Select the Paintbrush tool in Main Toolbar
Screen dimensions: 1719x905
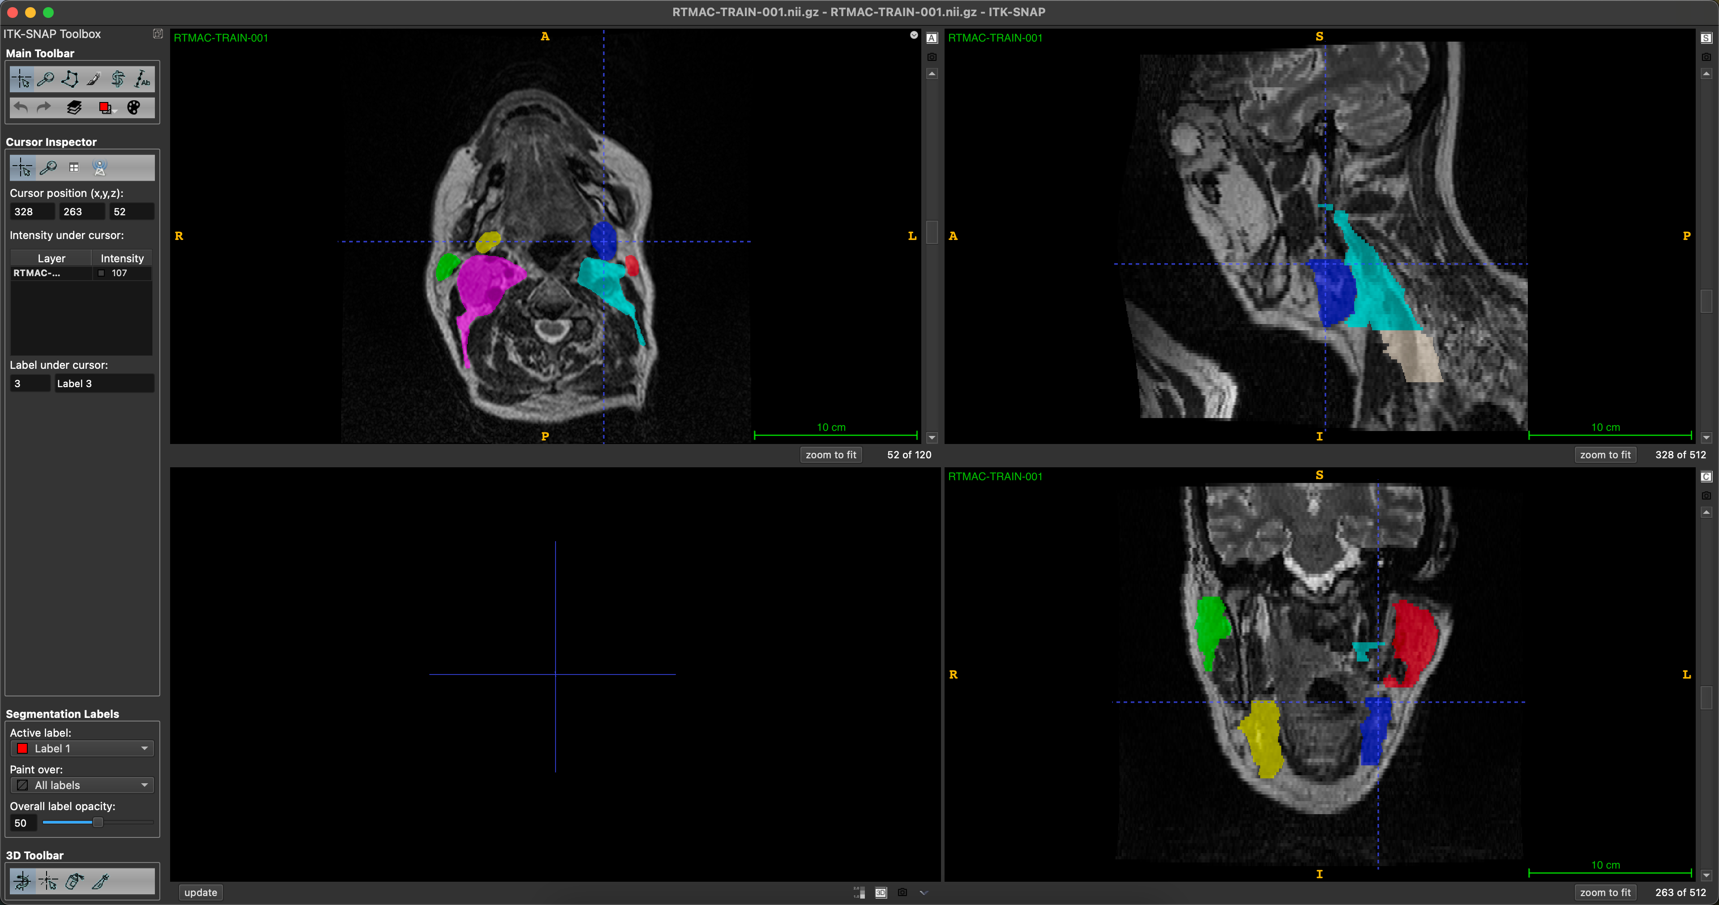click(x=94, y=79)
